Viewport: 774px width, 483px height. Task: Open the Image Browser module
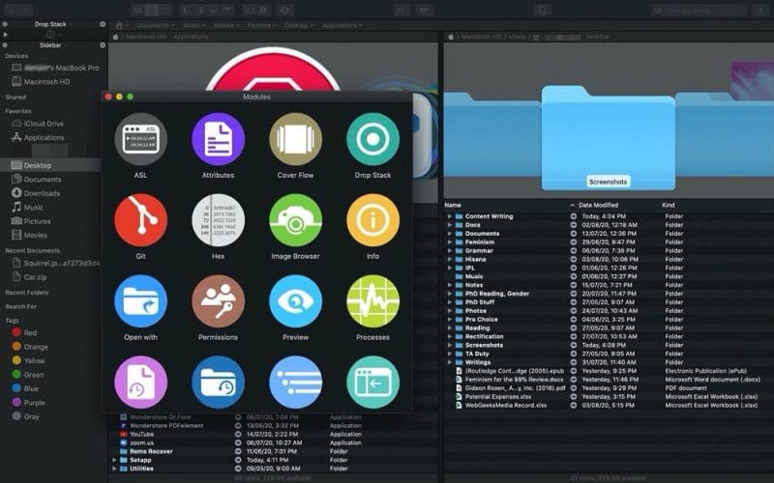point(295,220)
